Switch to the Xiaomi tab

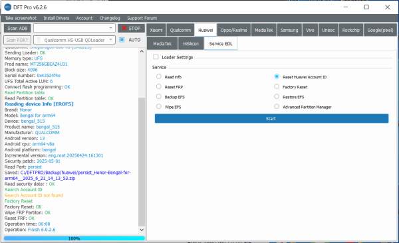click(156, 30)
